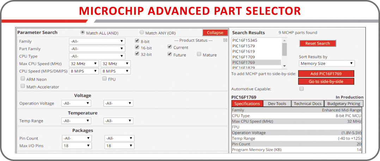The width and height of the screenshot is (380, 161).
Task: Switch to the Dev Tools tab
Action: click(x=277, y=103)
